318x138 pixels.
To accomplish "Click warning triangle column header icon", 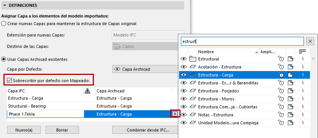I will click(87, 91).
